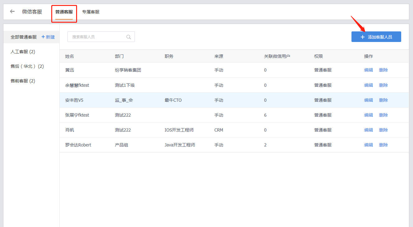Edit 罗会达Robert row
The image size is (413, 227).
(368, 145)
